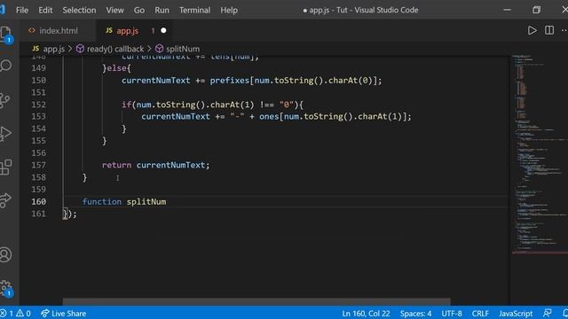Open the Help menu
The width and height of the screenshot is (568, 319).
229,10
